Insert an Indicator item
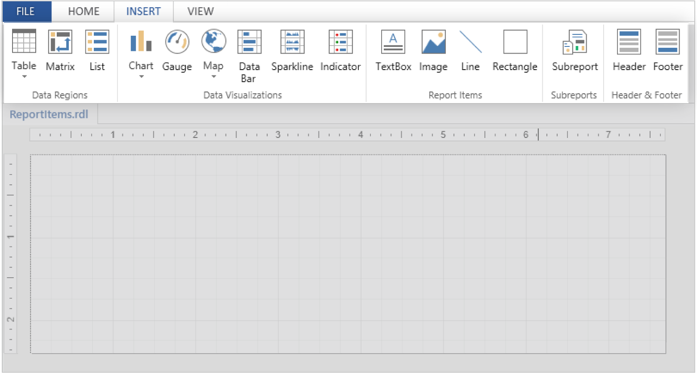The width and height of the screenshot is (697, 375). point(340,50)
